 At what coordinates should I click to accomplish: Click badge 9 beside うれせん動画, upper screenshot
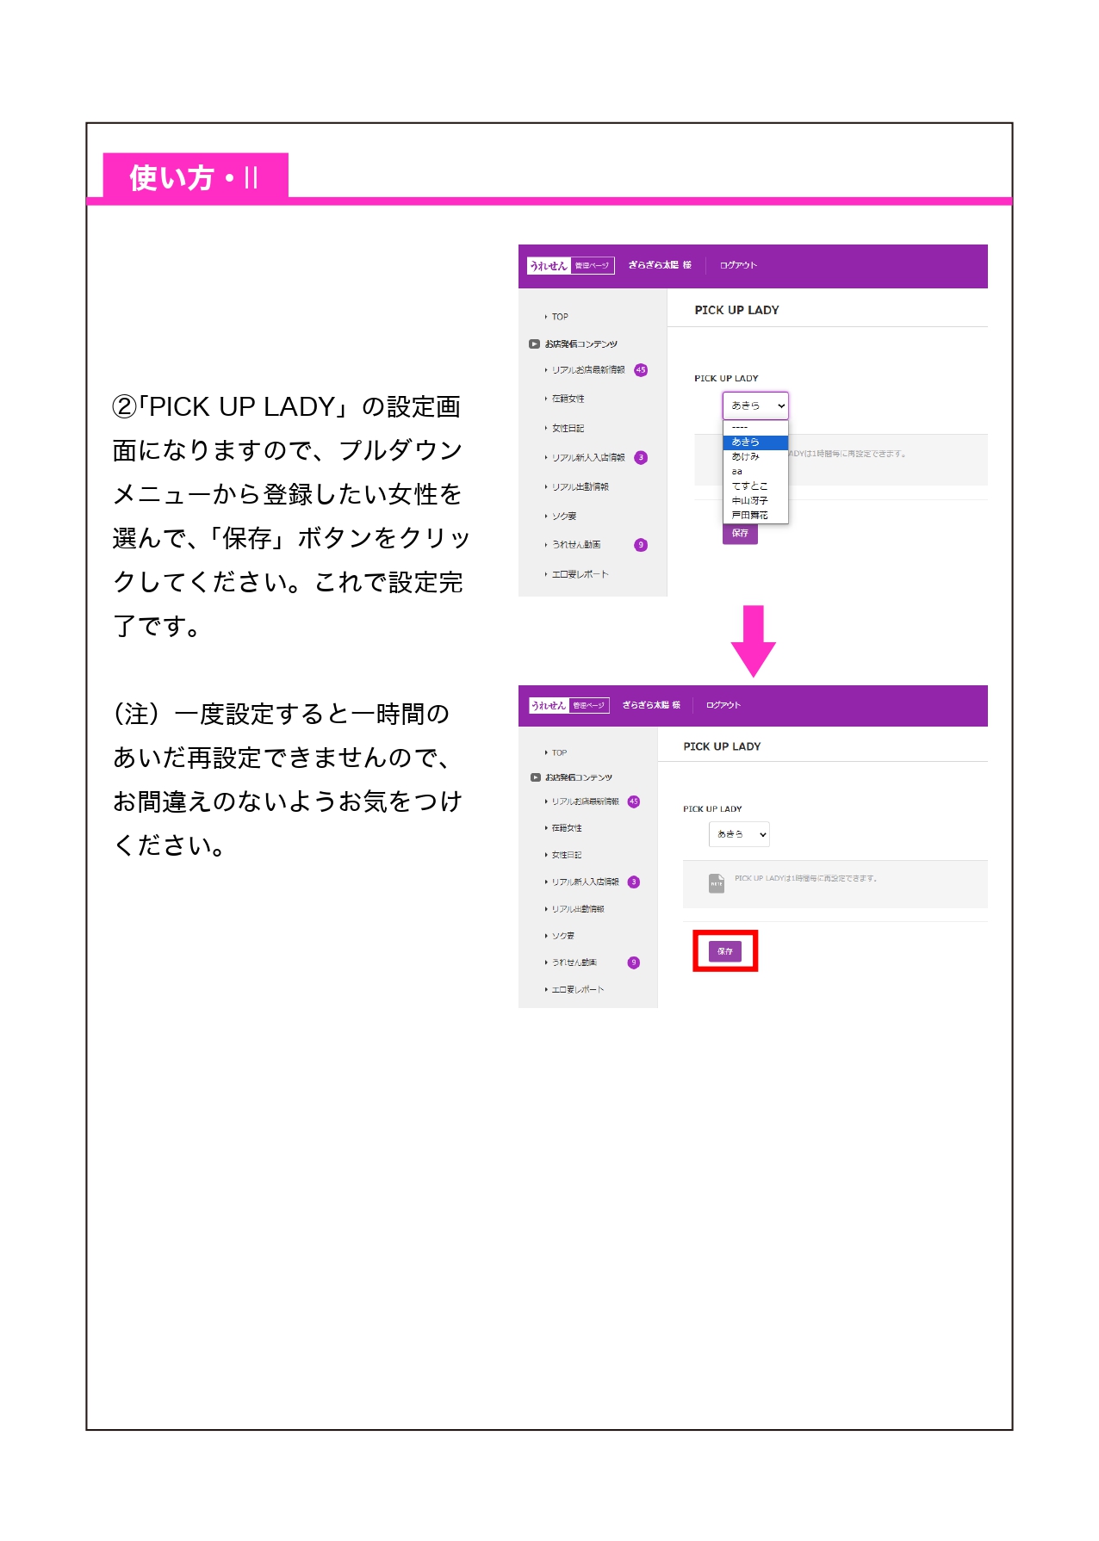point(641,545)
